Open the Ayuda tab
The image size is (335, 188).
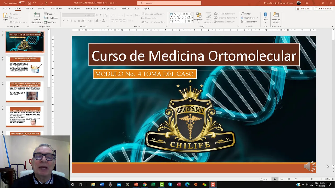pyautogui.click(x=147, y=9)
